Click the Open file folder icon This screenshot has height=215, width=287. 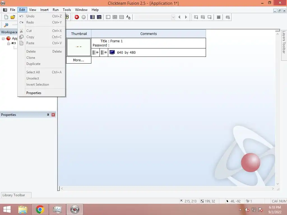click(13, 17)
